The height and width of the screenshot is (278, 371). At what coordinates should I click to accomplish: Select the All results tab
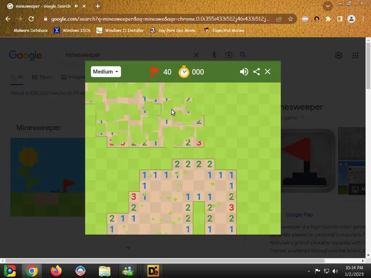17,77
